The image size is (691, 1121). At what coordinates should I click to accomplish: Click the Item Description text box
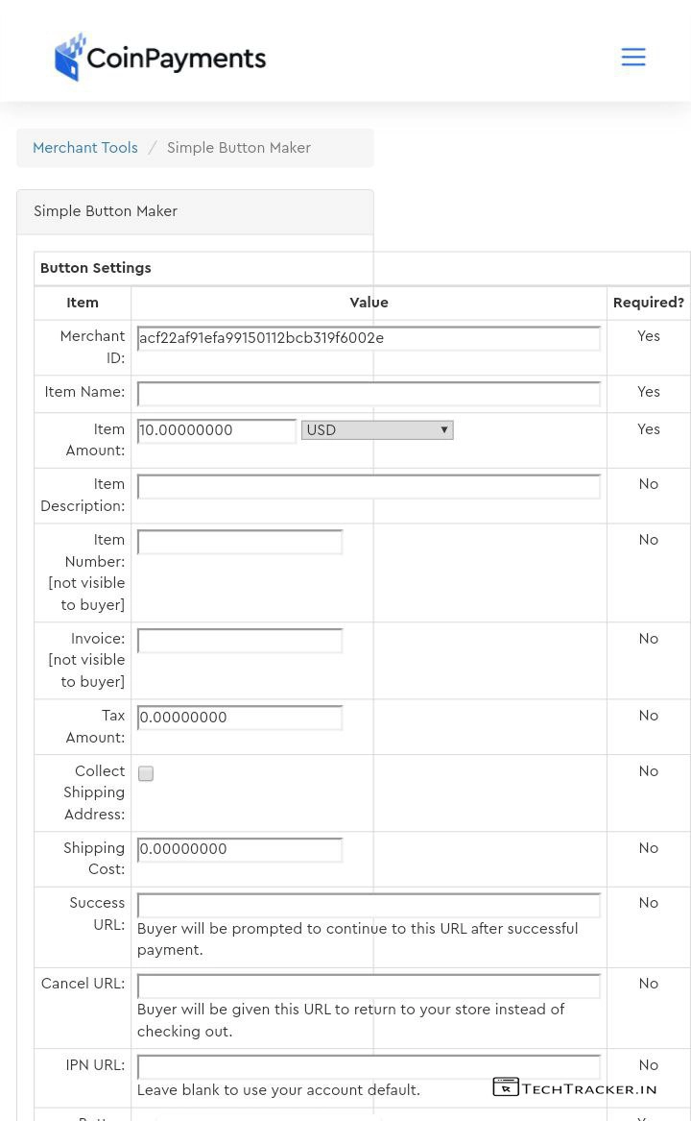coord(369,486)
